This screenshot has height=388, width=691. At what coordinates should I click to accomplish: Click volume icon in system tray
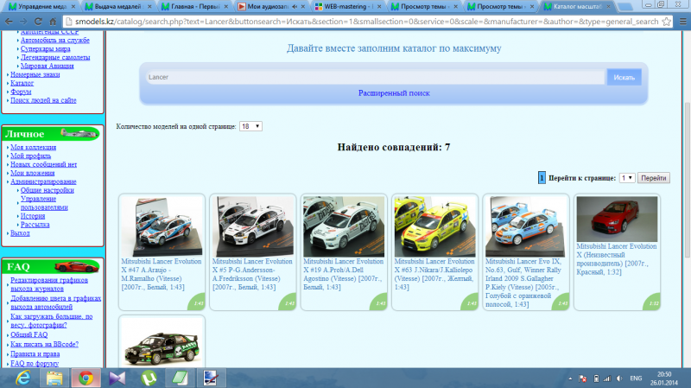(x=619, y=378)
